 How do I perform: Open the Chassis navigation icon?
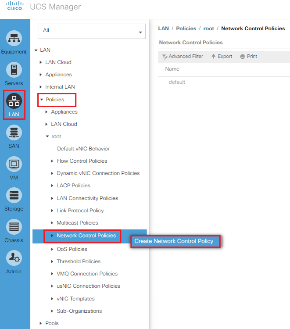click(14, 227)
